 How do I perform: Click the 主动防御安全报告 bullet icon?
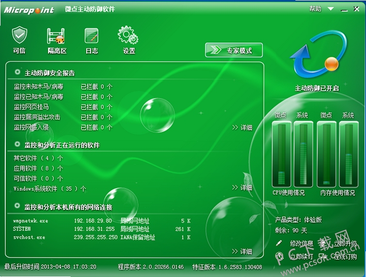(x=17, y=72)
